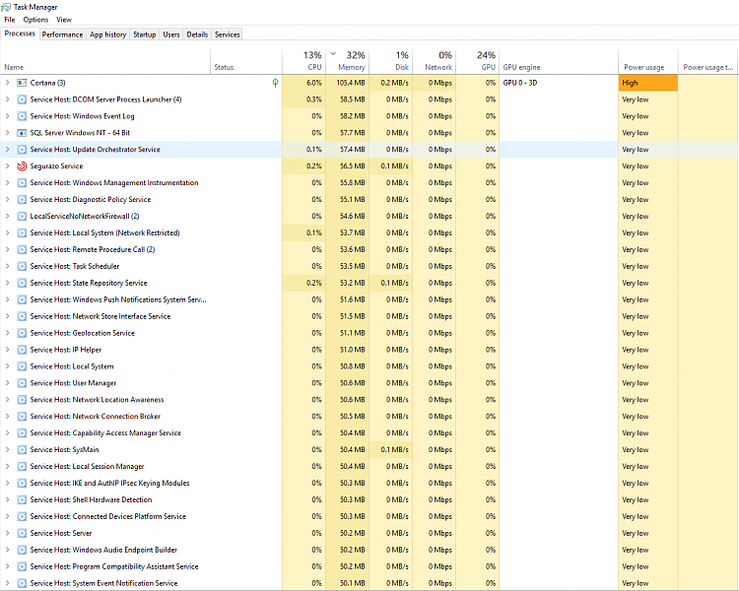Viewport: 739px width, 591px height.
Task: Click the Segurazo Service red icon
Action: [x=22, y=166]
